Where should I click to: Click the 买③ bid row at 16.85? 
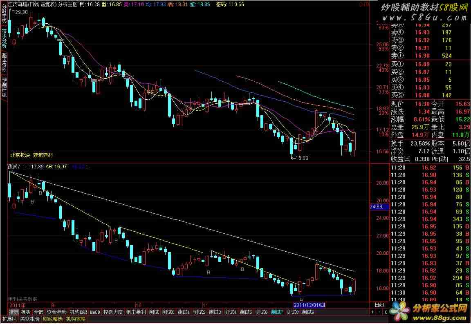click(430, 80)
